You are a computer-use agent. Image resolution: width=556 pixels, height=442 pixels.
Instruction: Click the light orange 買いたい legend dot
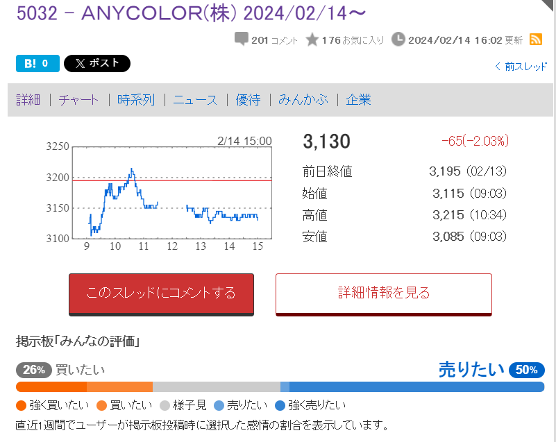pyautogui.click(x=102, y=405)
